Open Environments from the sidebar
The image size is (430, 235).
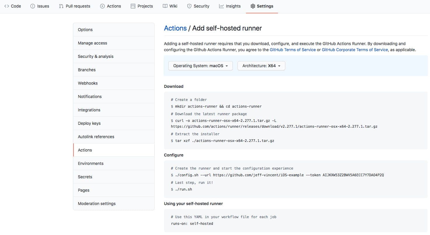tap(90, 163)
